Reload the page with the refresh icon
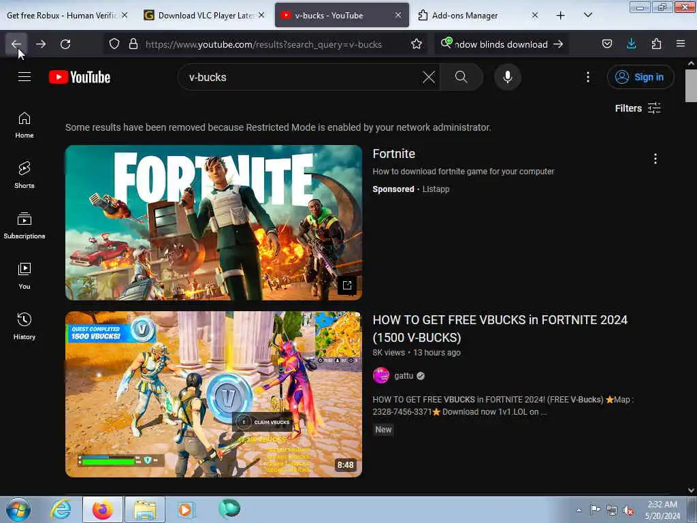Viewport: 697px width, 523px height. point(65,44)
